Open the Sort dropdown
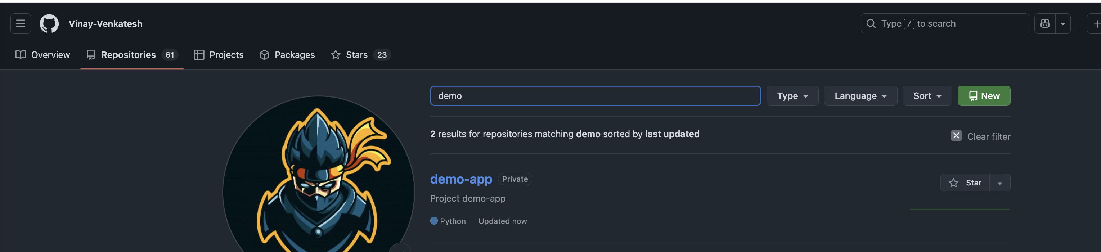This screenshot has width=1101, height=252. pos(927,96)
